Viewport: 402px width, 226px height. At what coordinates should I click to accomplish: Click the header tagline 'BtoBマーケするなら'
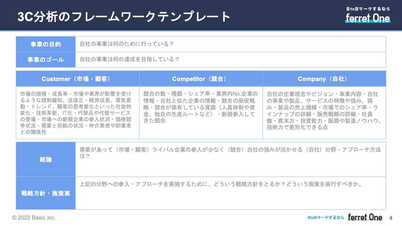pyautogui.click(x=368, y=9)
